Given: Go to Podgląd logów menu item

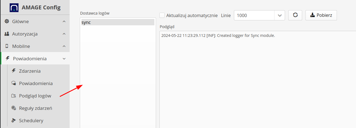Looking at the screenshot, I should pyautogui.click(x=35, y=96).
